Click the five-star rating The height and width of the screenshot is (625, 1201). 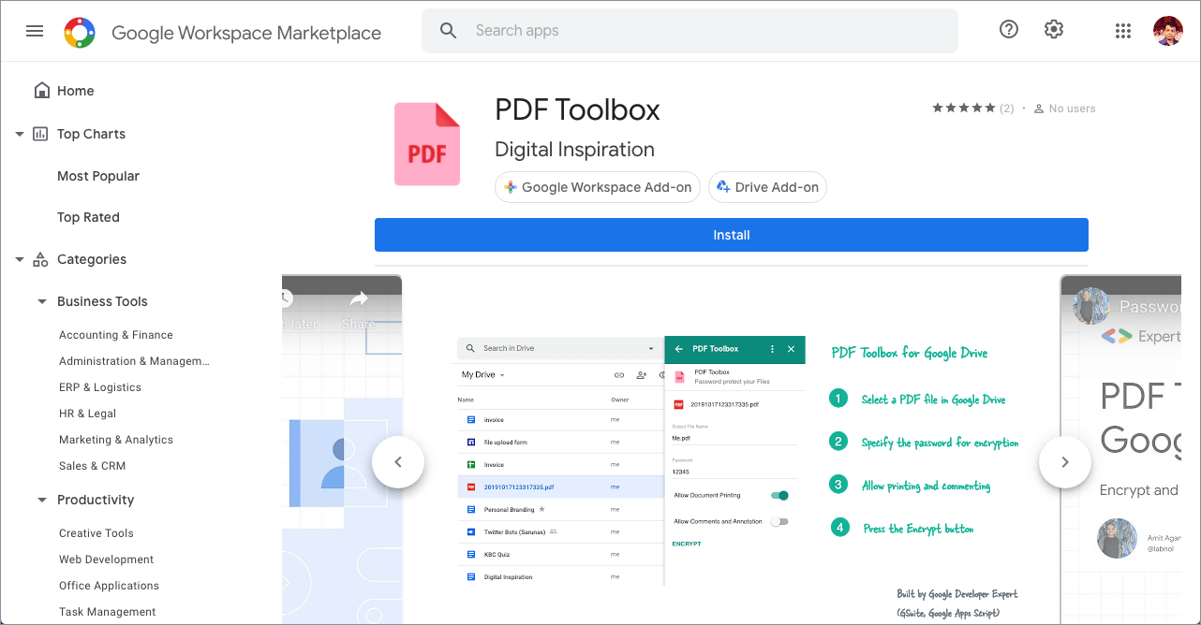(x=963, y=109)
